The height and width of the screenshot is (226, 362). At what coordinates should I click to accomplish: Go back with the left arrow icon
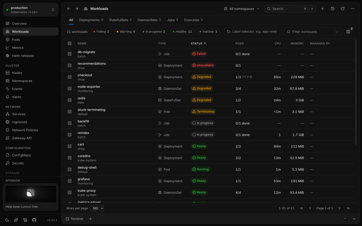(69, 9)
